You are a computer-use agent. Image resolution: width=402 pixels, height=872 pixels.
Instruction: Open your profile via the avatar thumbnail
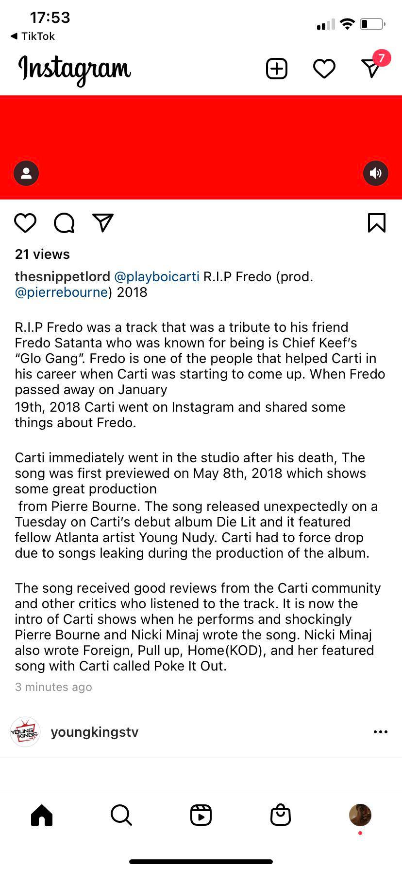[x=360, y=815]
